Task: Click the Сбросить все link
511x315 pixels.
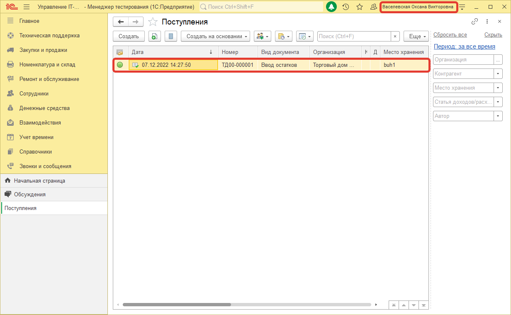Action: 450,35
